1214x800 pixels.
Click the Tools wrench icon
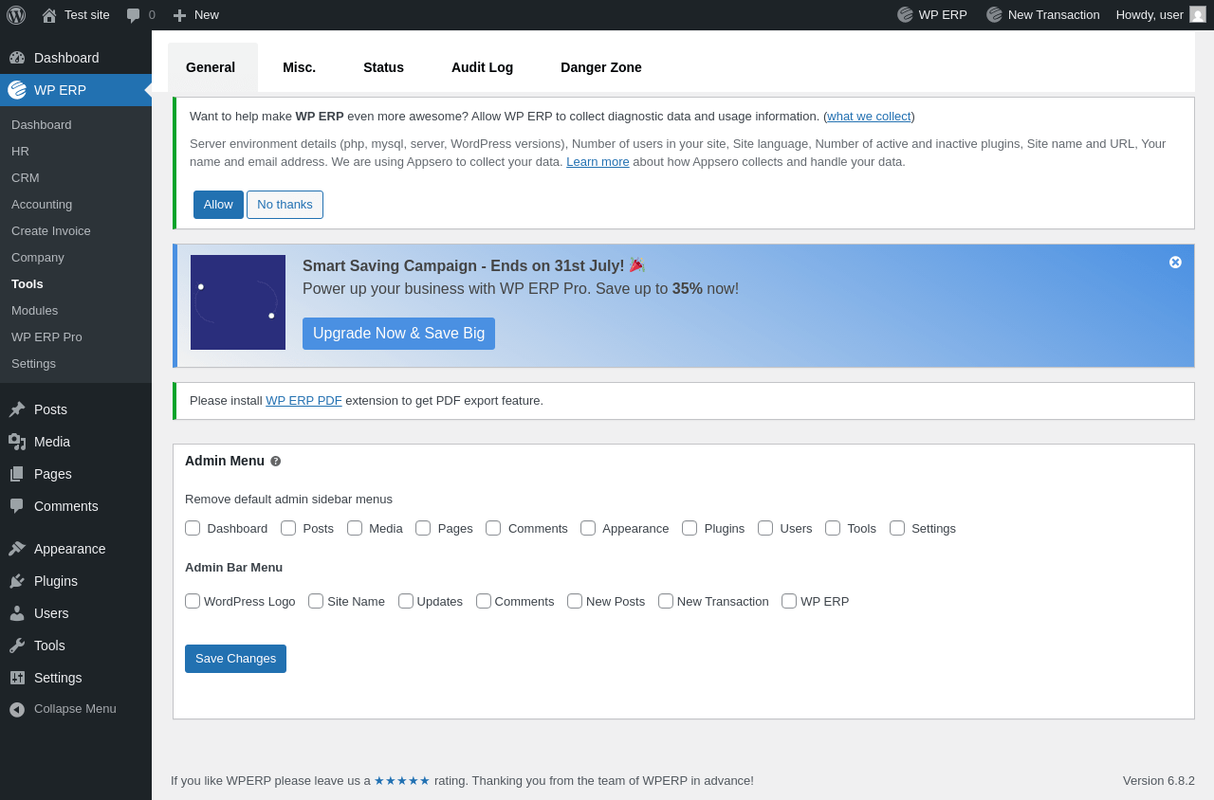click(17, 645)
